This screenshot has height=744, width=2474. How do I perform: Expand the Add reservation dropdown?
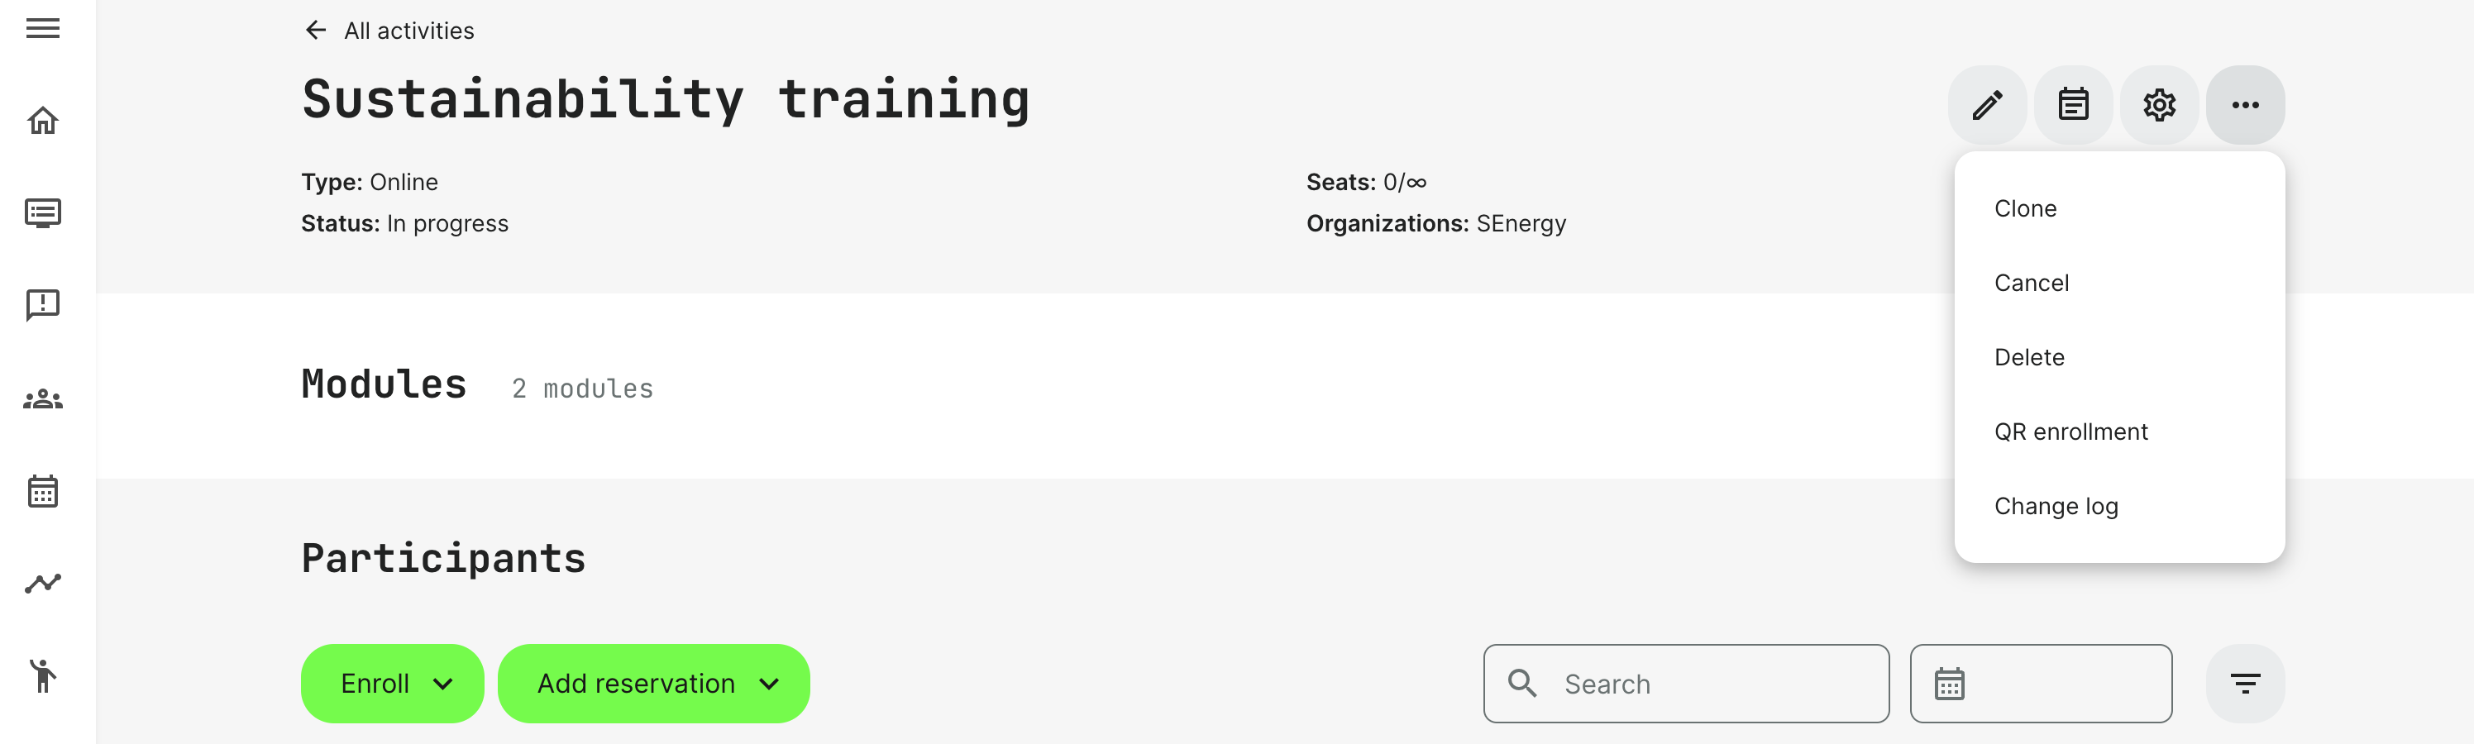[653, 684]
